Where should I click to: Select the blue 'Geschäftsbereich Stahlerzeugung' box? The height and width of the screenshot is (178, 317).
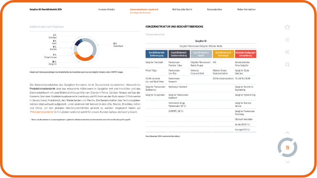pyautogui.click(x=157, y=54)
